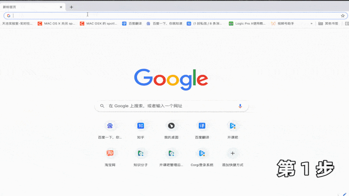The width and height of the screenshot is (349, 196).
Task: Click the Google search box on page
Action: 171,106
